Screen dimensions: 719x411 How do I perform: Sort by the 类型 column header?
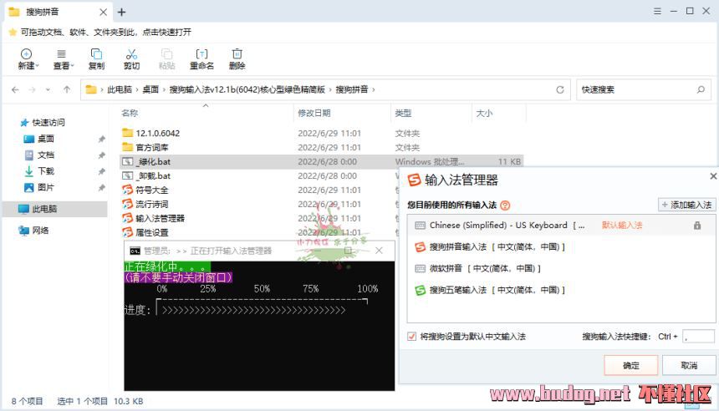click(403, 113)
